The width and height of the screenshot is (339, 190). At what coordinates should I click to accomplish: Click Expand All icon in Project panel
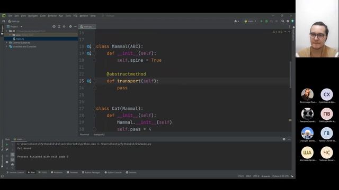click(59, 26)
